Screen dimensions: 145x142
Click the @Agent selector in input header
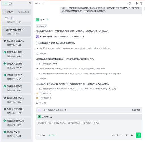[x=43, y=117]
